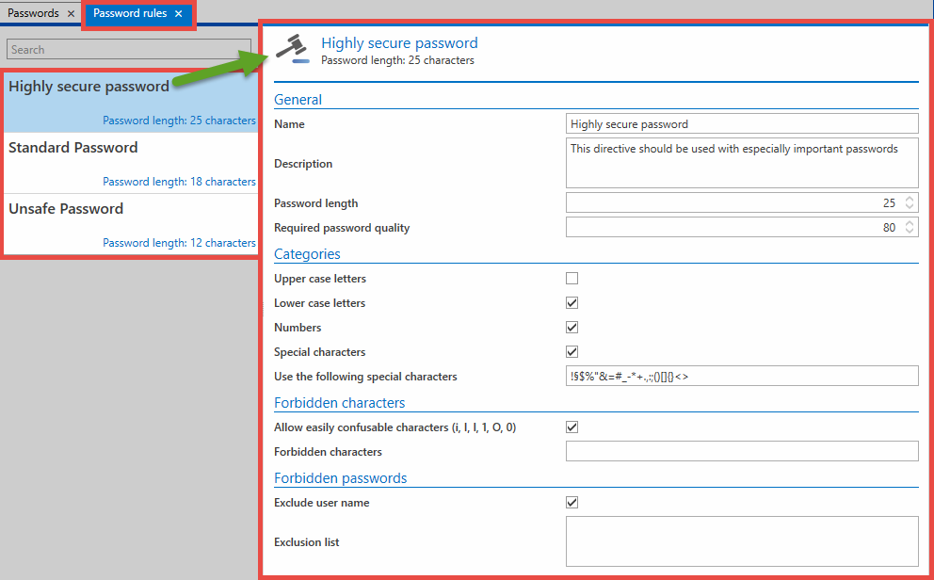Uncheck the Numbers category

tap(572, 327)
